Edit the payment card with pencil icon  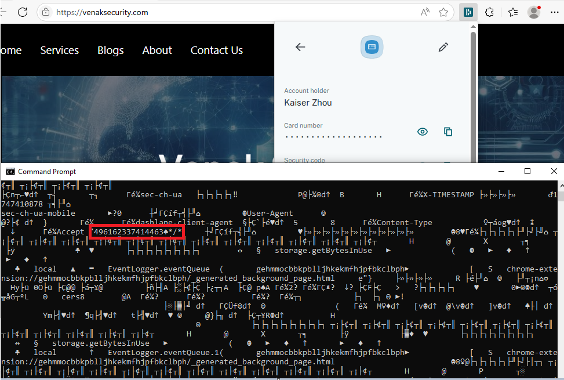[x=443, y=47]
